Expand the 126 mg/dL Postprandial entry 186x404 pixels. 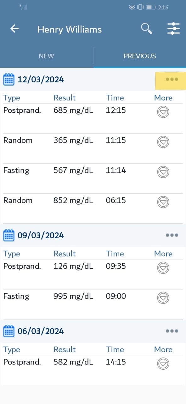[x=163, y=268]
